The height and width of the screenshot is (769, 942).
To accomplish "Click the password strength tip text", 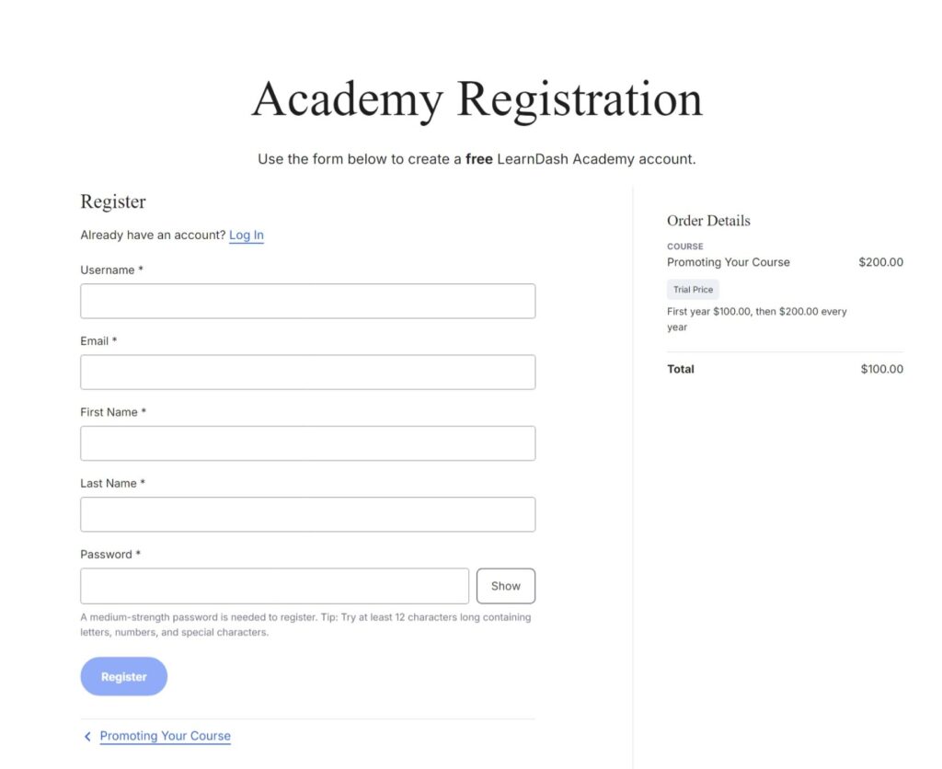I will click(305, 625).
